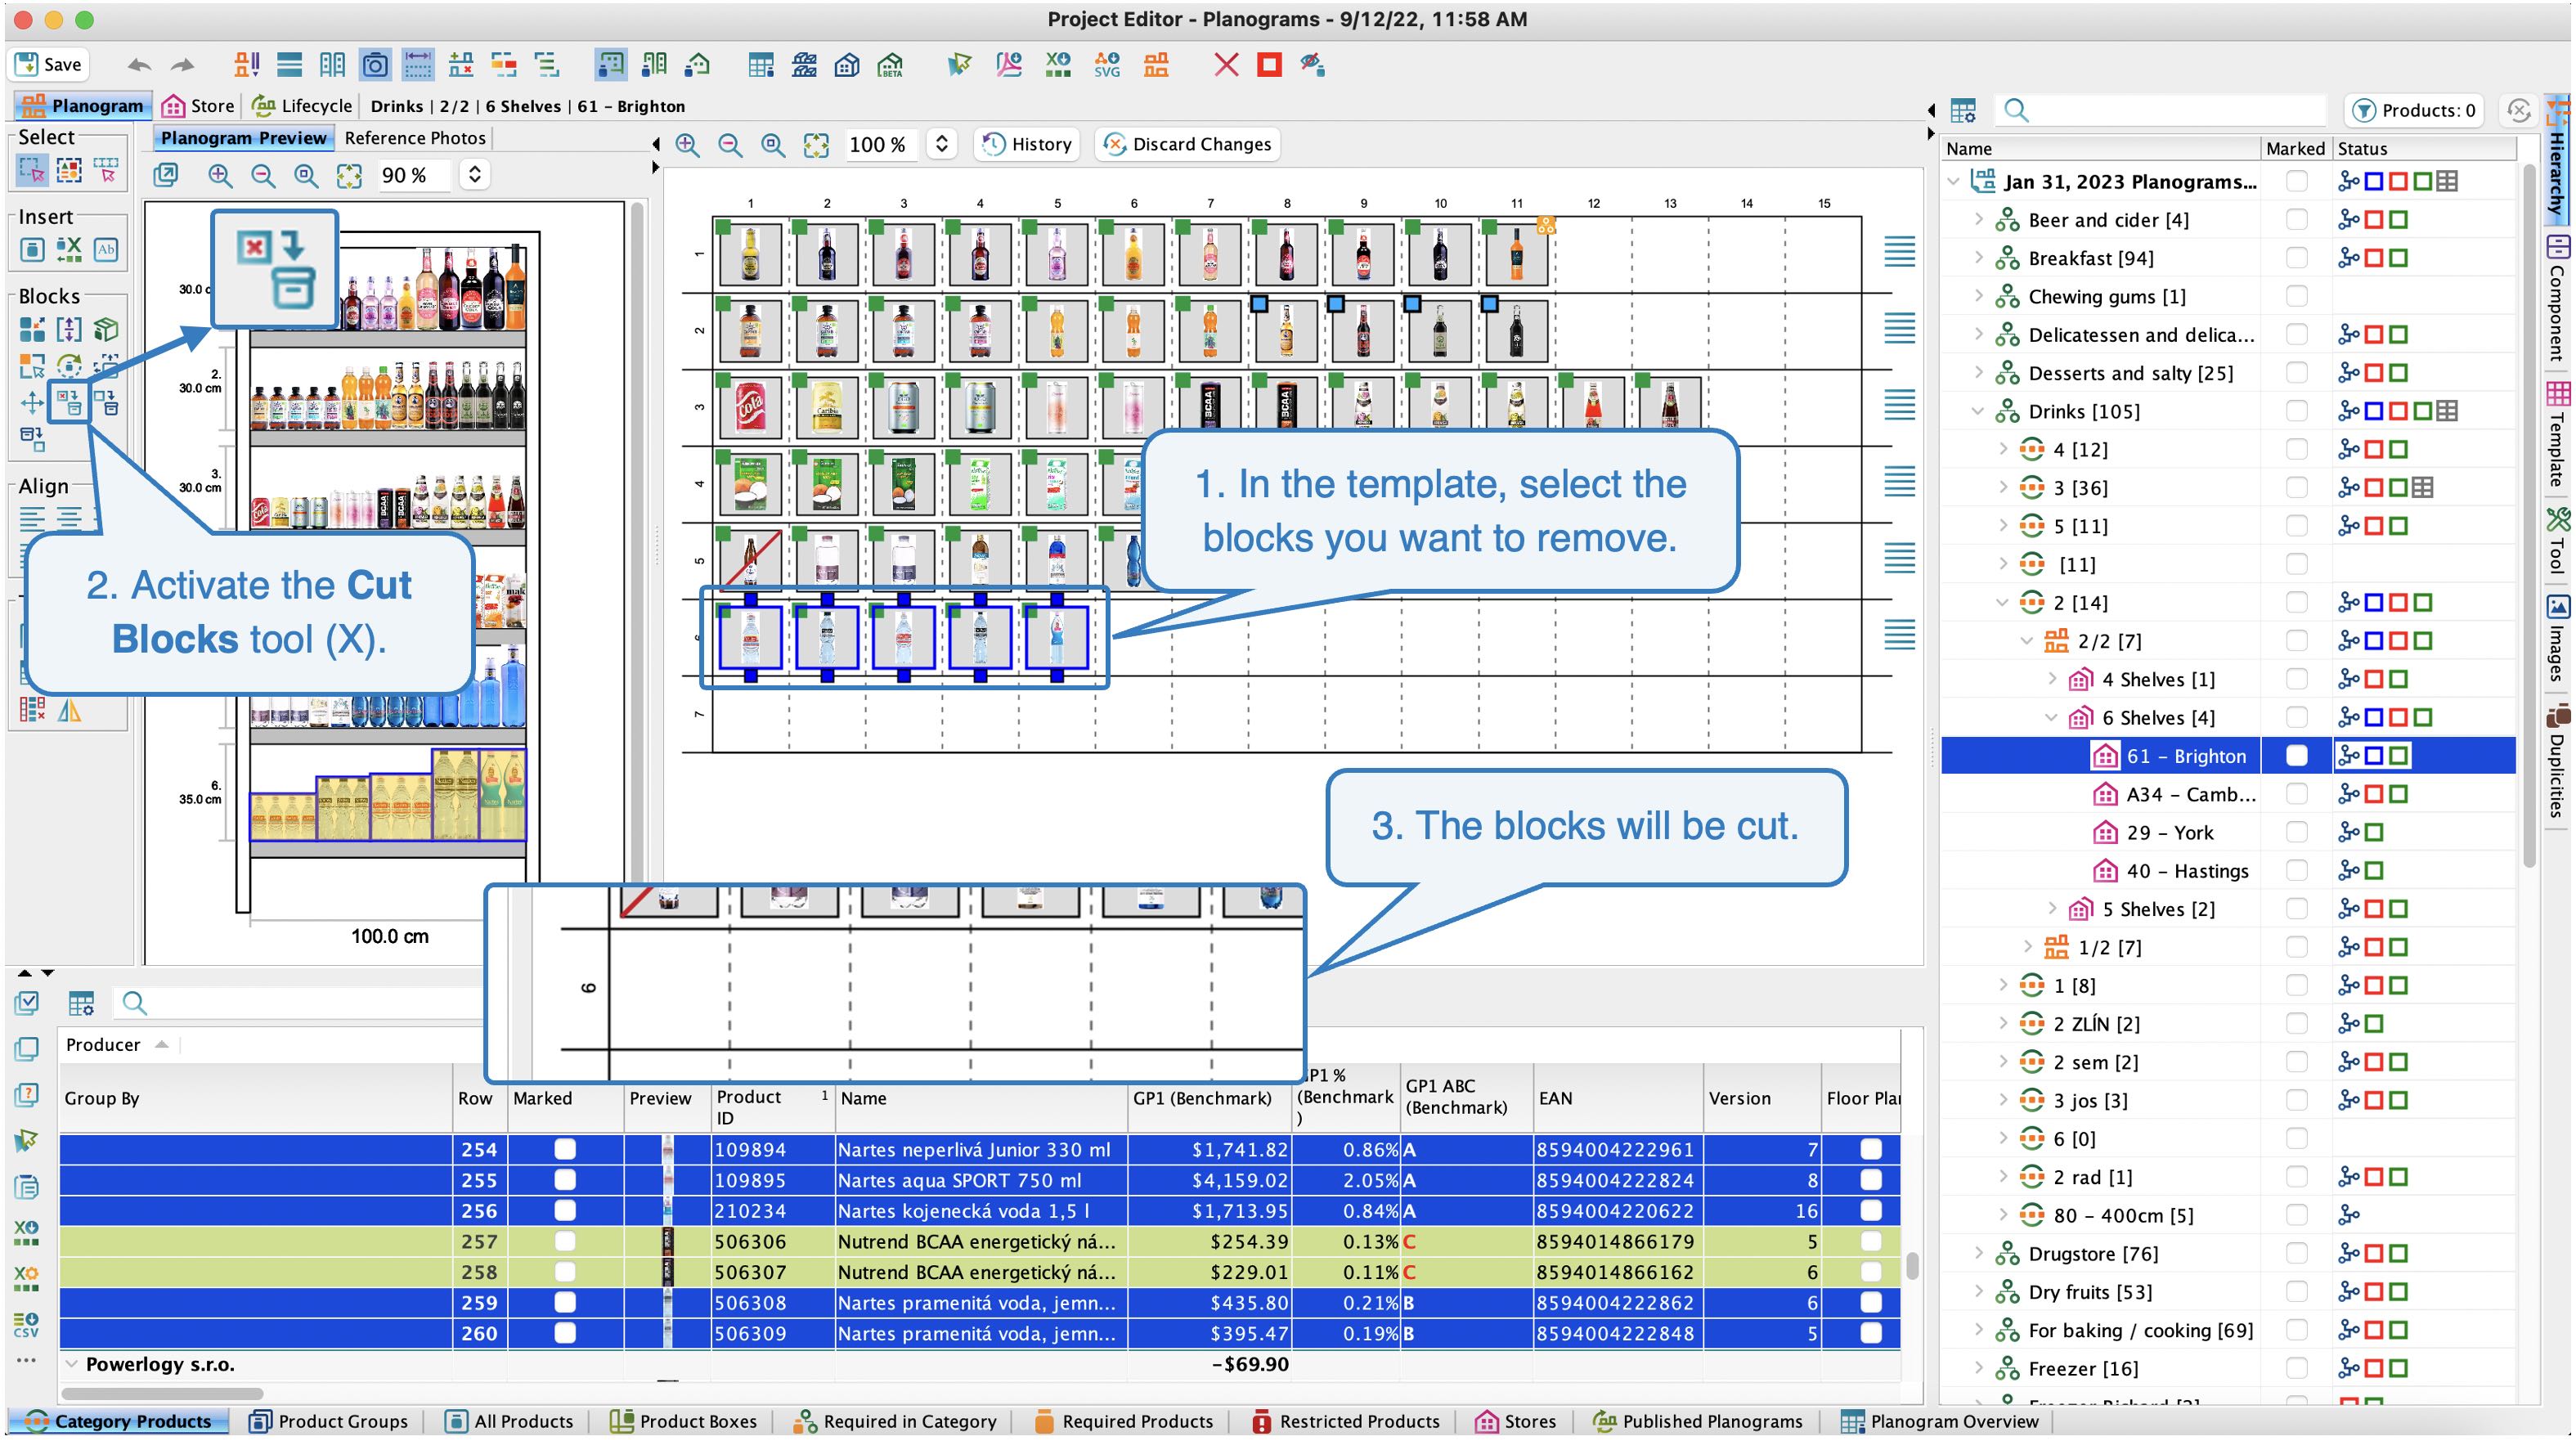
Task: Open the Reference Photos tab
Action: [x=415, y=138]
